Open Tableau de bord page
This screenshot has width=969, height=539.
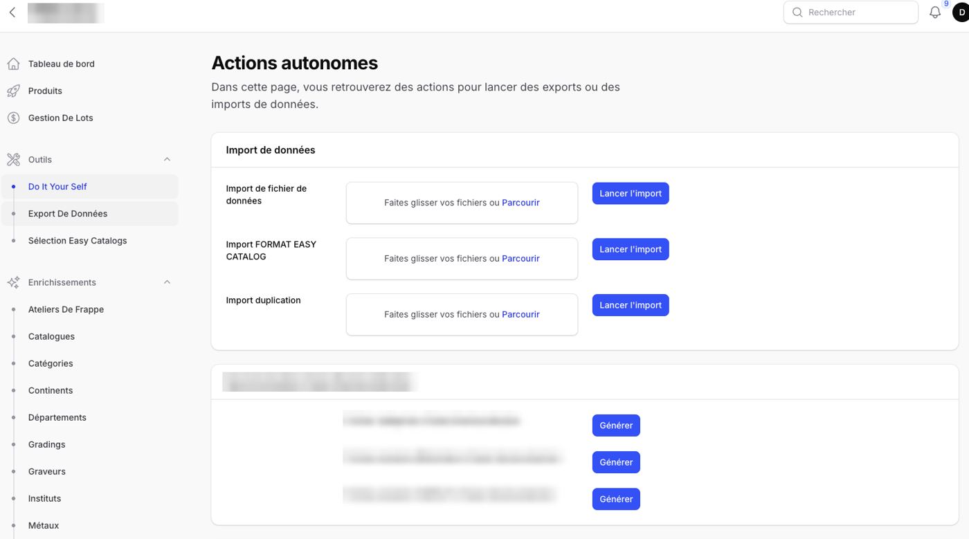(x=62, y=64)
